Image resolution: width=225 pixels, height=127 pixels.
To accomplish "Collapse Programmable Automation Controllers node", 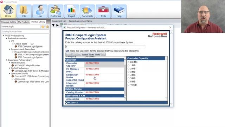I will [x=13, y=52].
